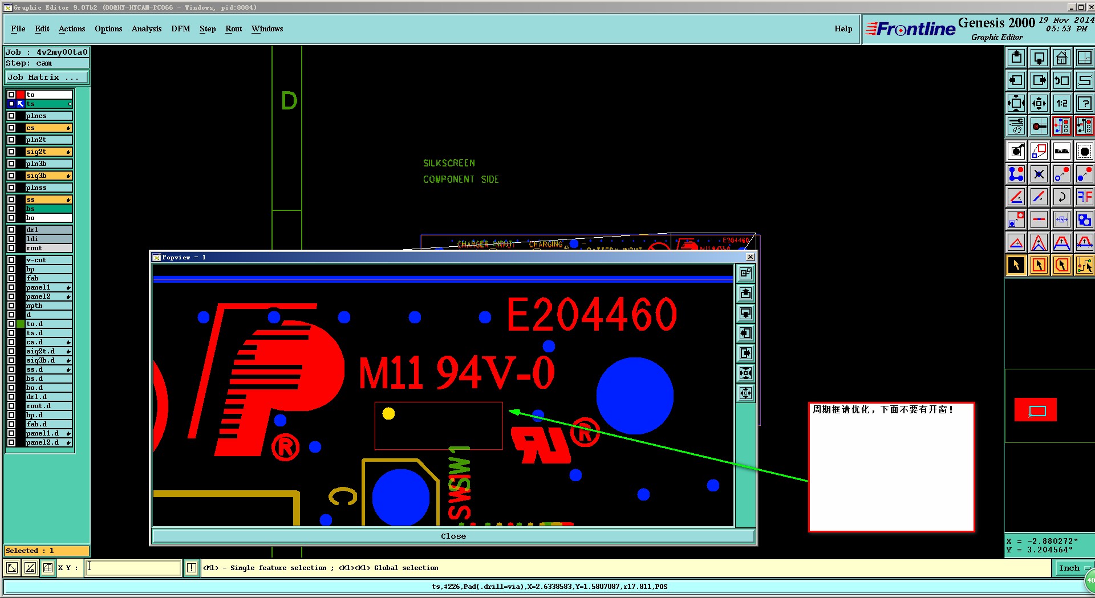Screen dimensions: 1095x598
Task: Toggle the checkbox for layer panel1
Action: coord(11,287)
